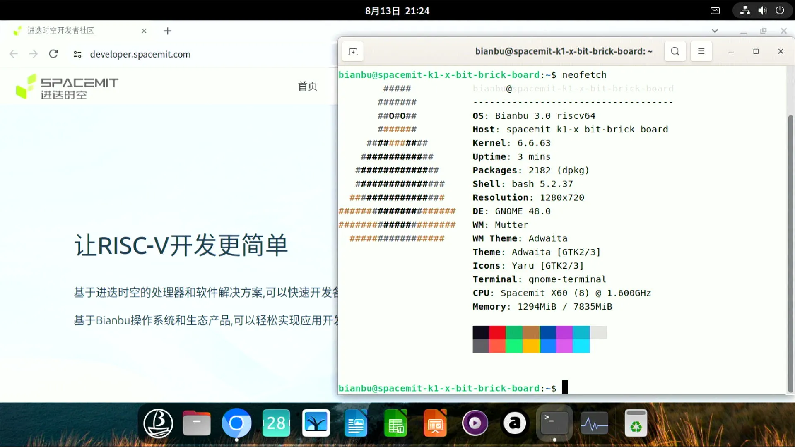Open the clock and calendar panel
The width and height of the screenshot is (795, 447).
(x=397, y=11)
